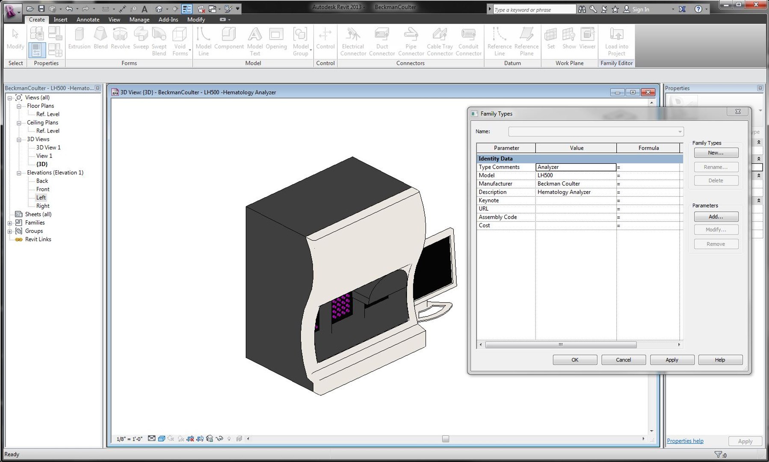Click Add... under Parameters
This screenshot has height=462, width=769.
coord(716,216)
